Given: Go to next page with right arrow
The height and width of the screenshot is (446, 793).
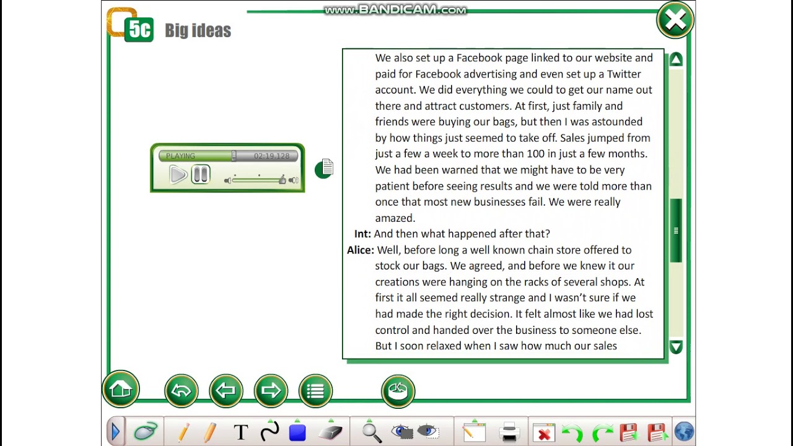Looking at the screenshot, I should coord(271,391).
